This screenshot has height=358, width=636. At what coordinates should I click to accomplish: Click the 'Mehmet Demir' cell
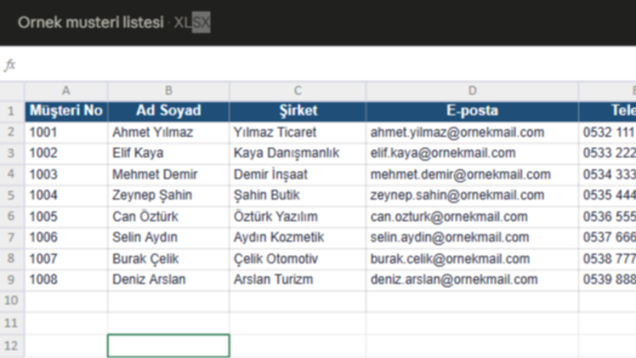[168, 174]
